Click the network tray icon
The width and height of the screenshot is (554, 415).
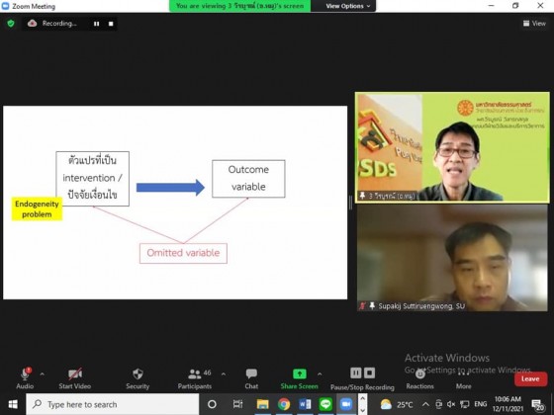coord(464,404)
